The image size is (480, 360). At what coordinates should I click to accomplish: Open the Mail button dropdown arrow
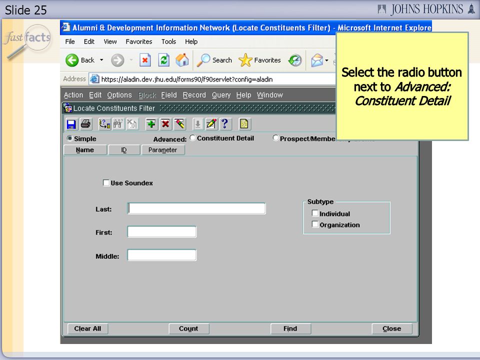tap(327, 60)
